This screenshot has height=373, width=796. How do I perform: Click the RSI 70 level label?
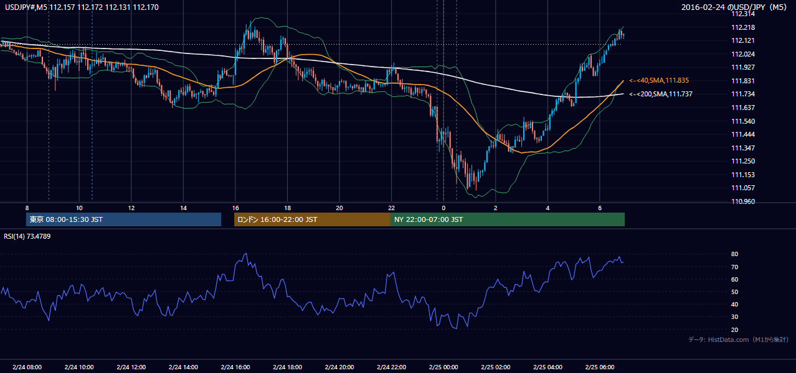tap(735, 267)
